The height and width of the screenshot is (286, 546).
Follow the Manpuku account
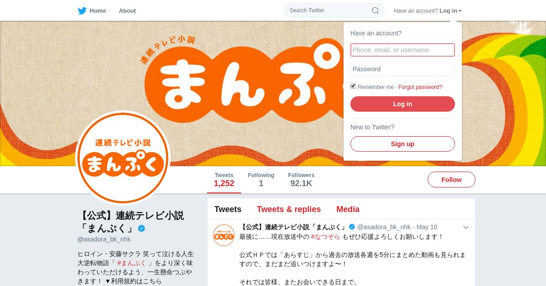click(x=451, y=180)
